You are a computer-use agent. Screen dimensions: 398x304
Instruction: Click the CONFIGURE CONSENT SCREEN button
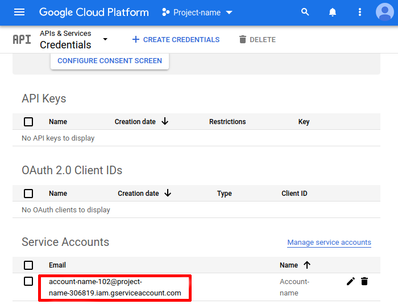tap(110, 61)
